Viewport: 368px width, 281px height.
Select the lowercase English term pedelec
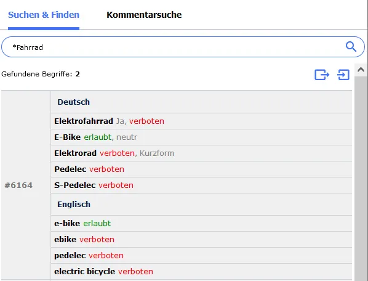coord(70,255)
